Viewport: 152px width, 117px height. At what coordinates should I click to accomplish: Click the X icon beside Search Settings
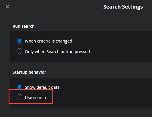7,7
